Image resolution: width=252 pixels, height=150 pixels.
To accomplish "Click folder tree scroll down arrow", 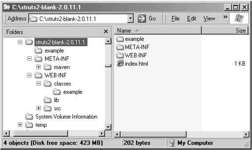I will (x=108, y=127).
